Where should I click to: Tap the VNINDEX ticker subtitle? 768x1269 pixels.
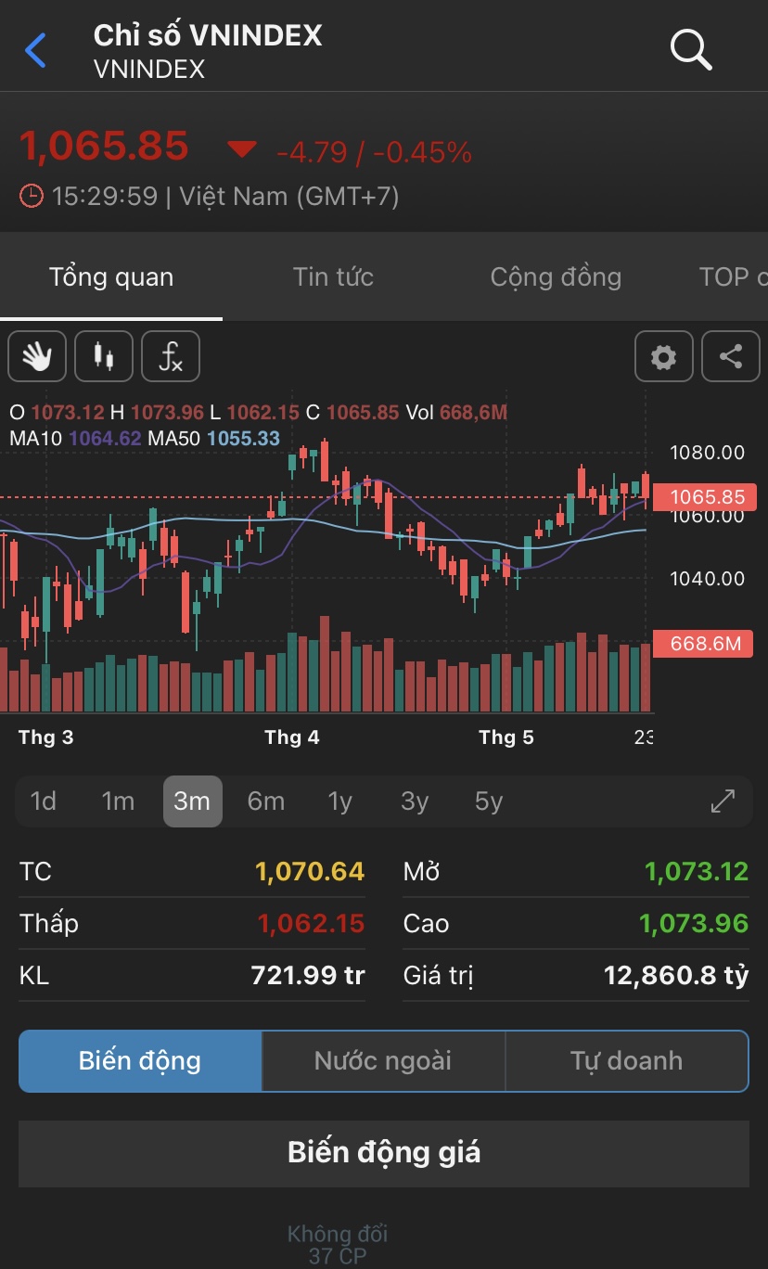coord(149,70)
